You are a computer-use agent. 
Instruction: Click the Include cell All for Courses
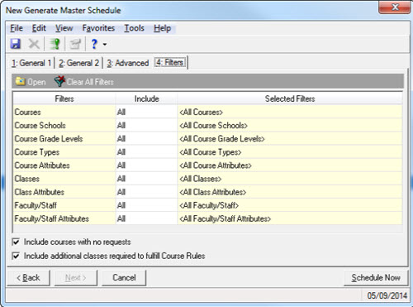(146, 112)
